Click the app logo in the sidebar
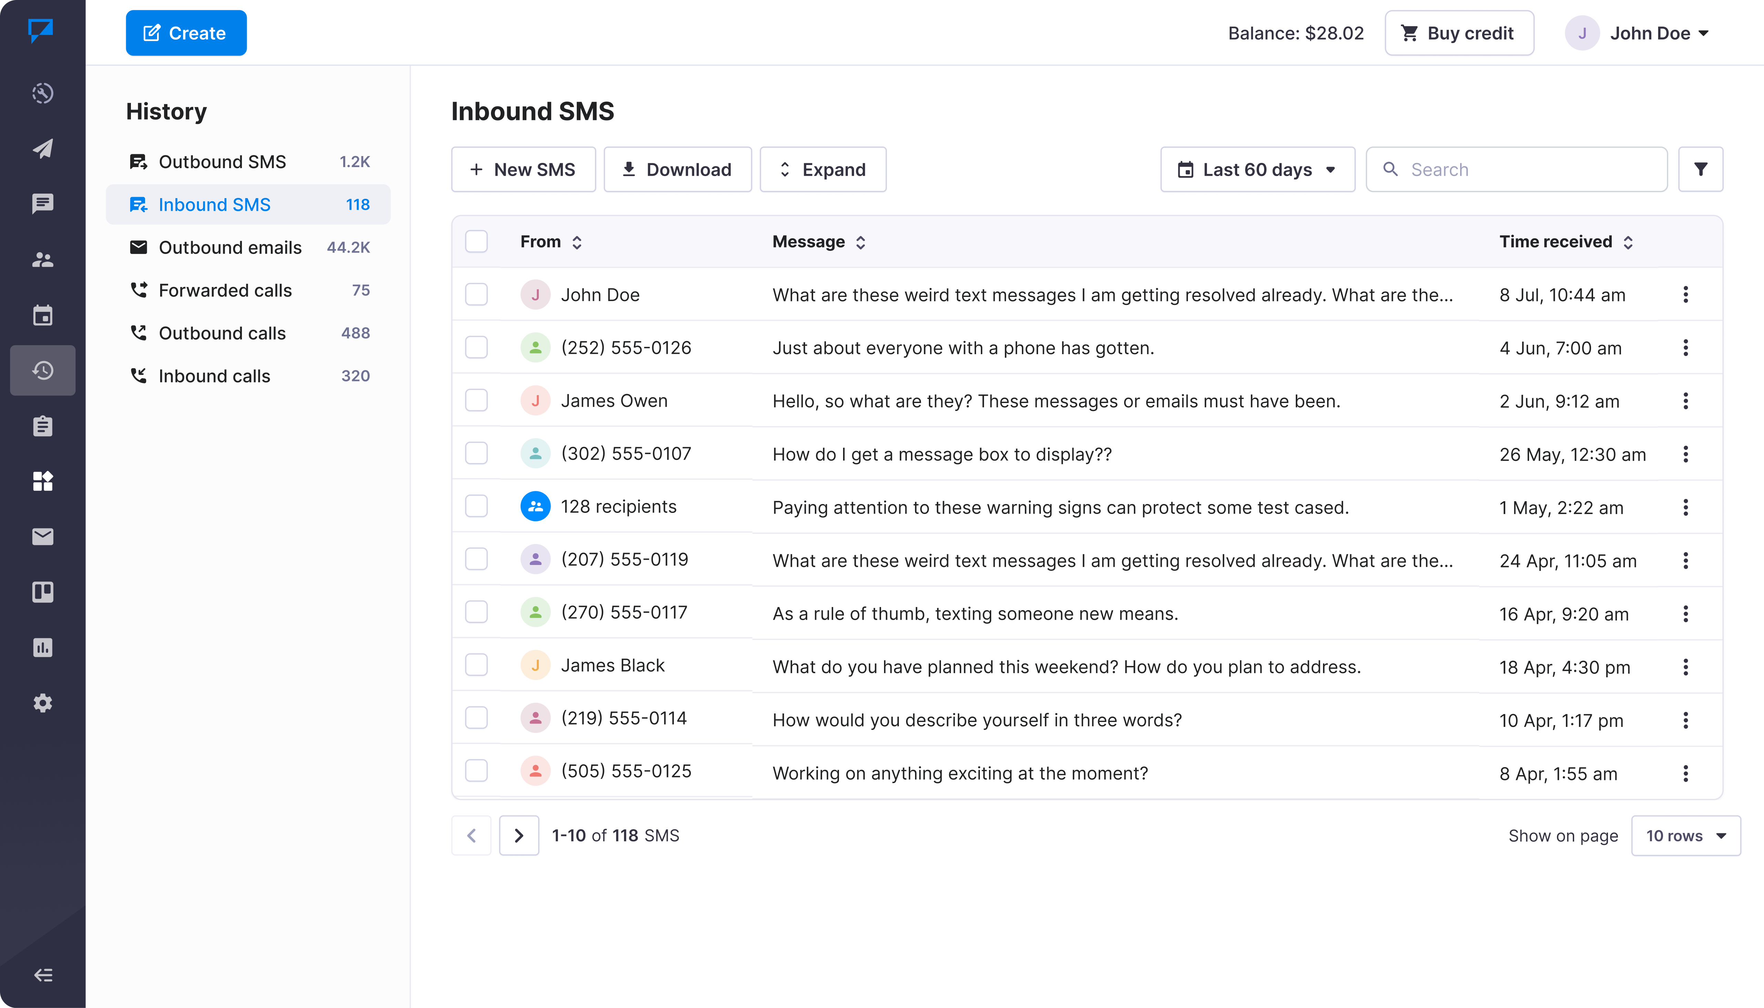This screenshot has width=1764, height=1008. tap(41, 30)
